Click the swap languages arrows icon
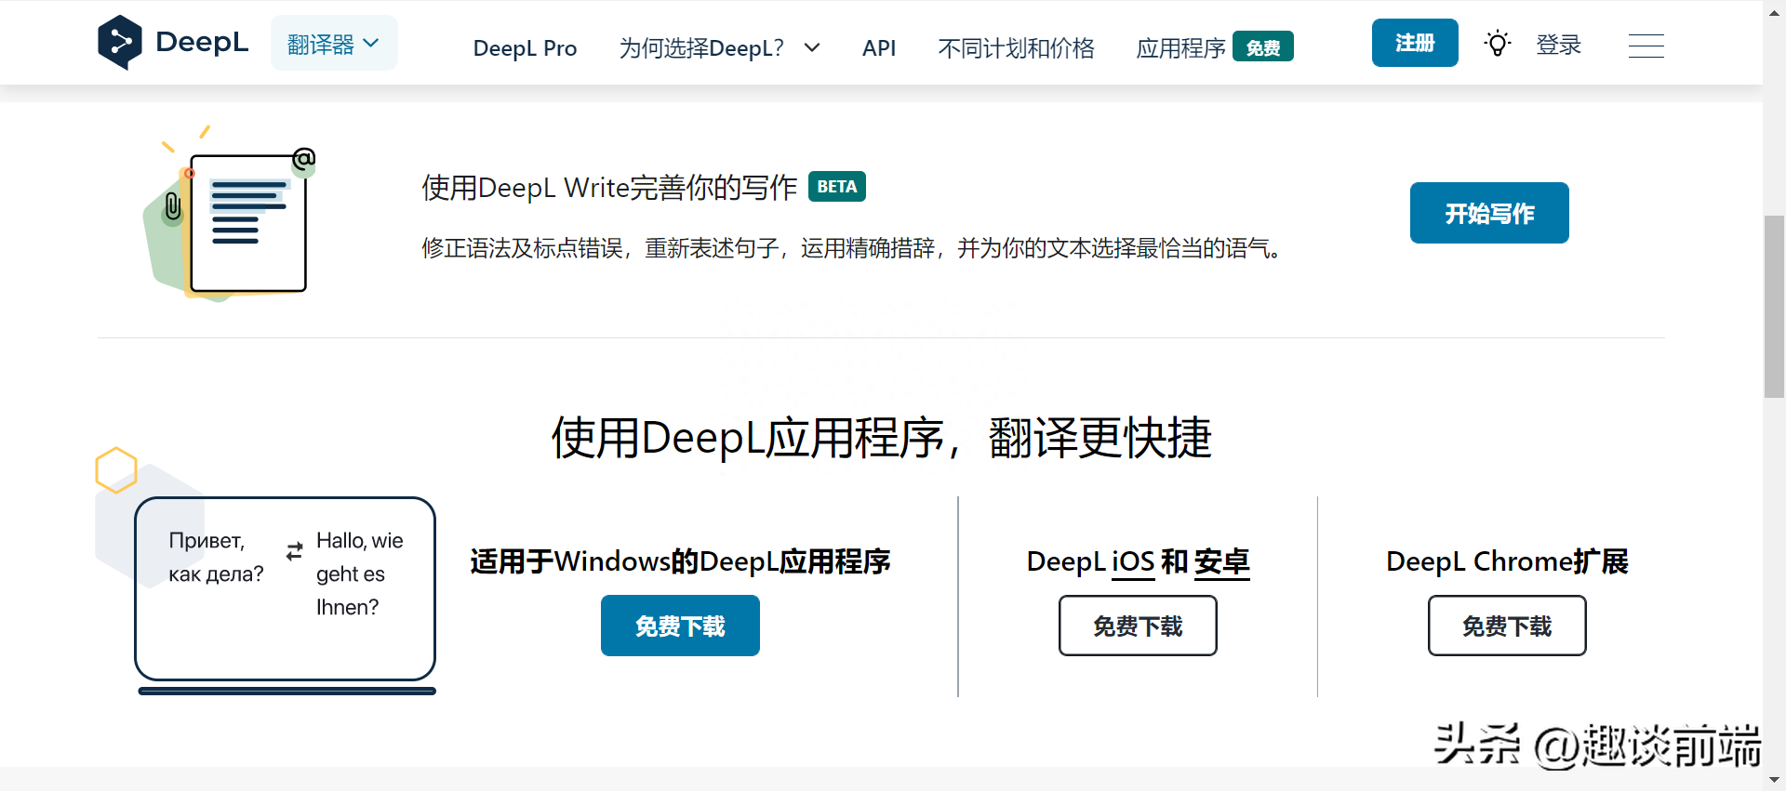 (295, 551)
